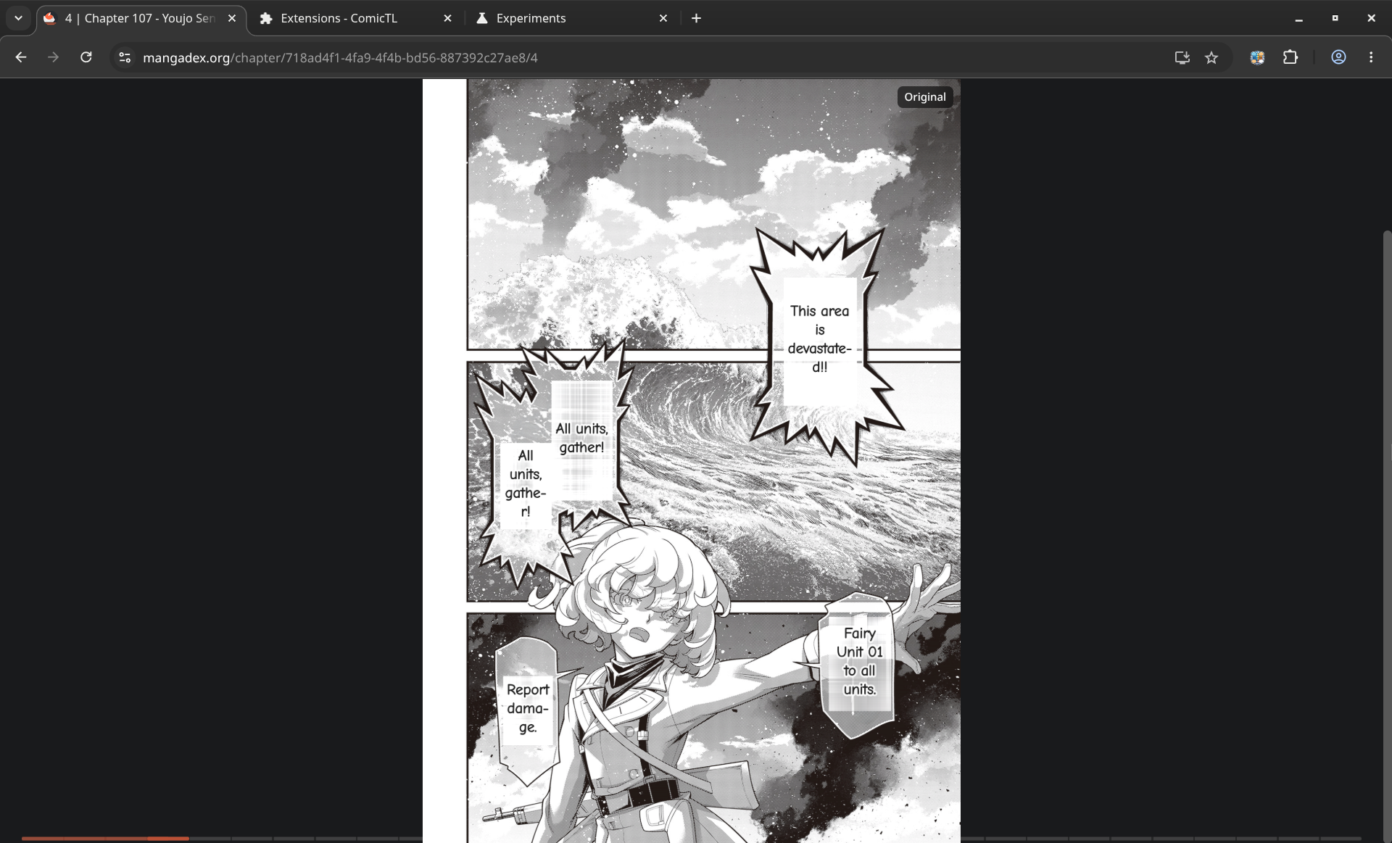This screenshot has width=1392, height=843.
Task: Toggle the Original button on manga page
Action: coord(925,96)
